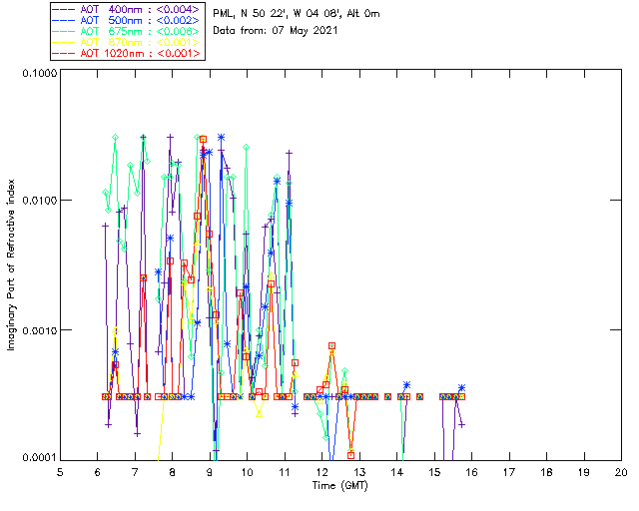
Task: Click the AOT 500nm legend entry
Action: pyautogui.click(x=127, y=20)
